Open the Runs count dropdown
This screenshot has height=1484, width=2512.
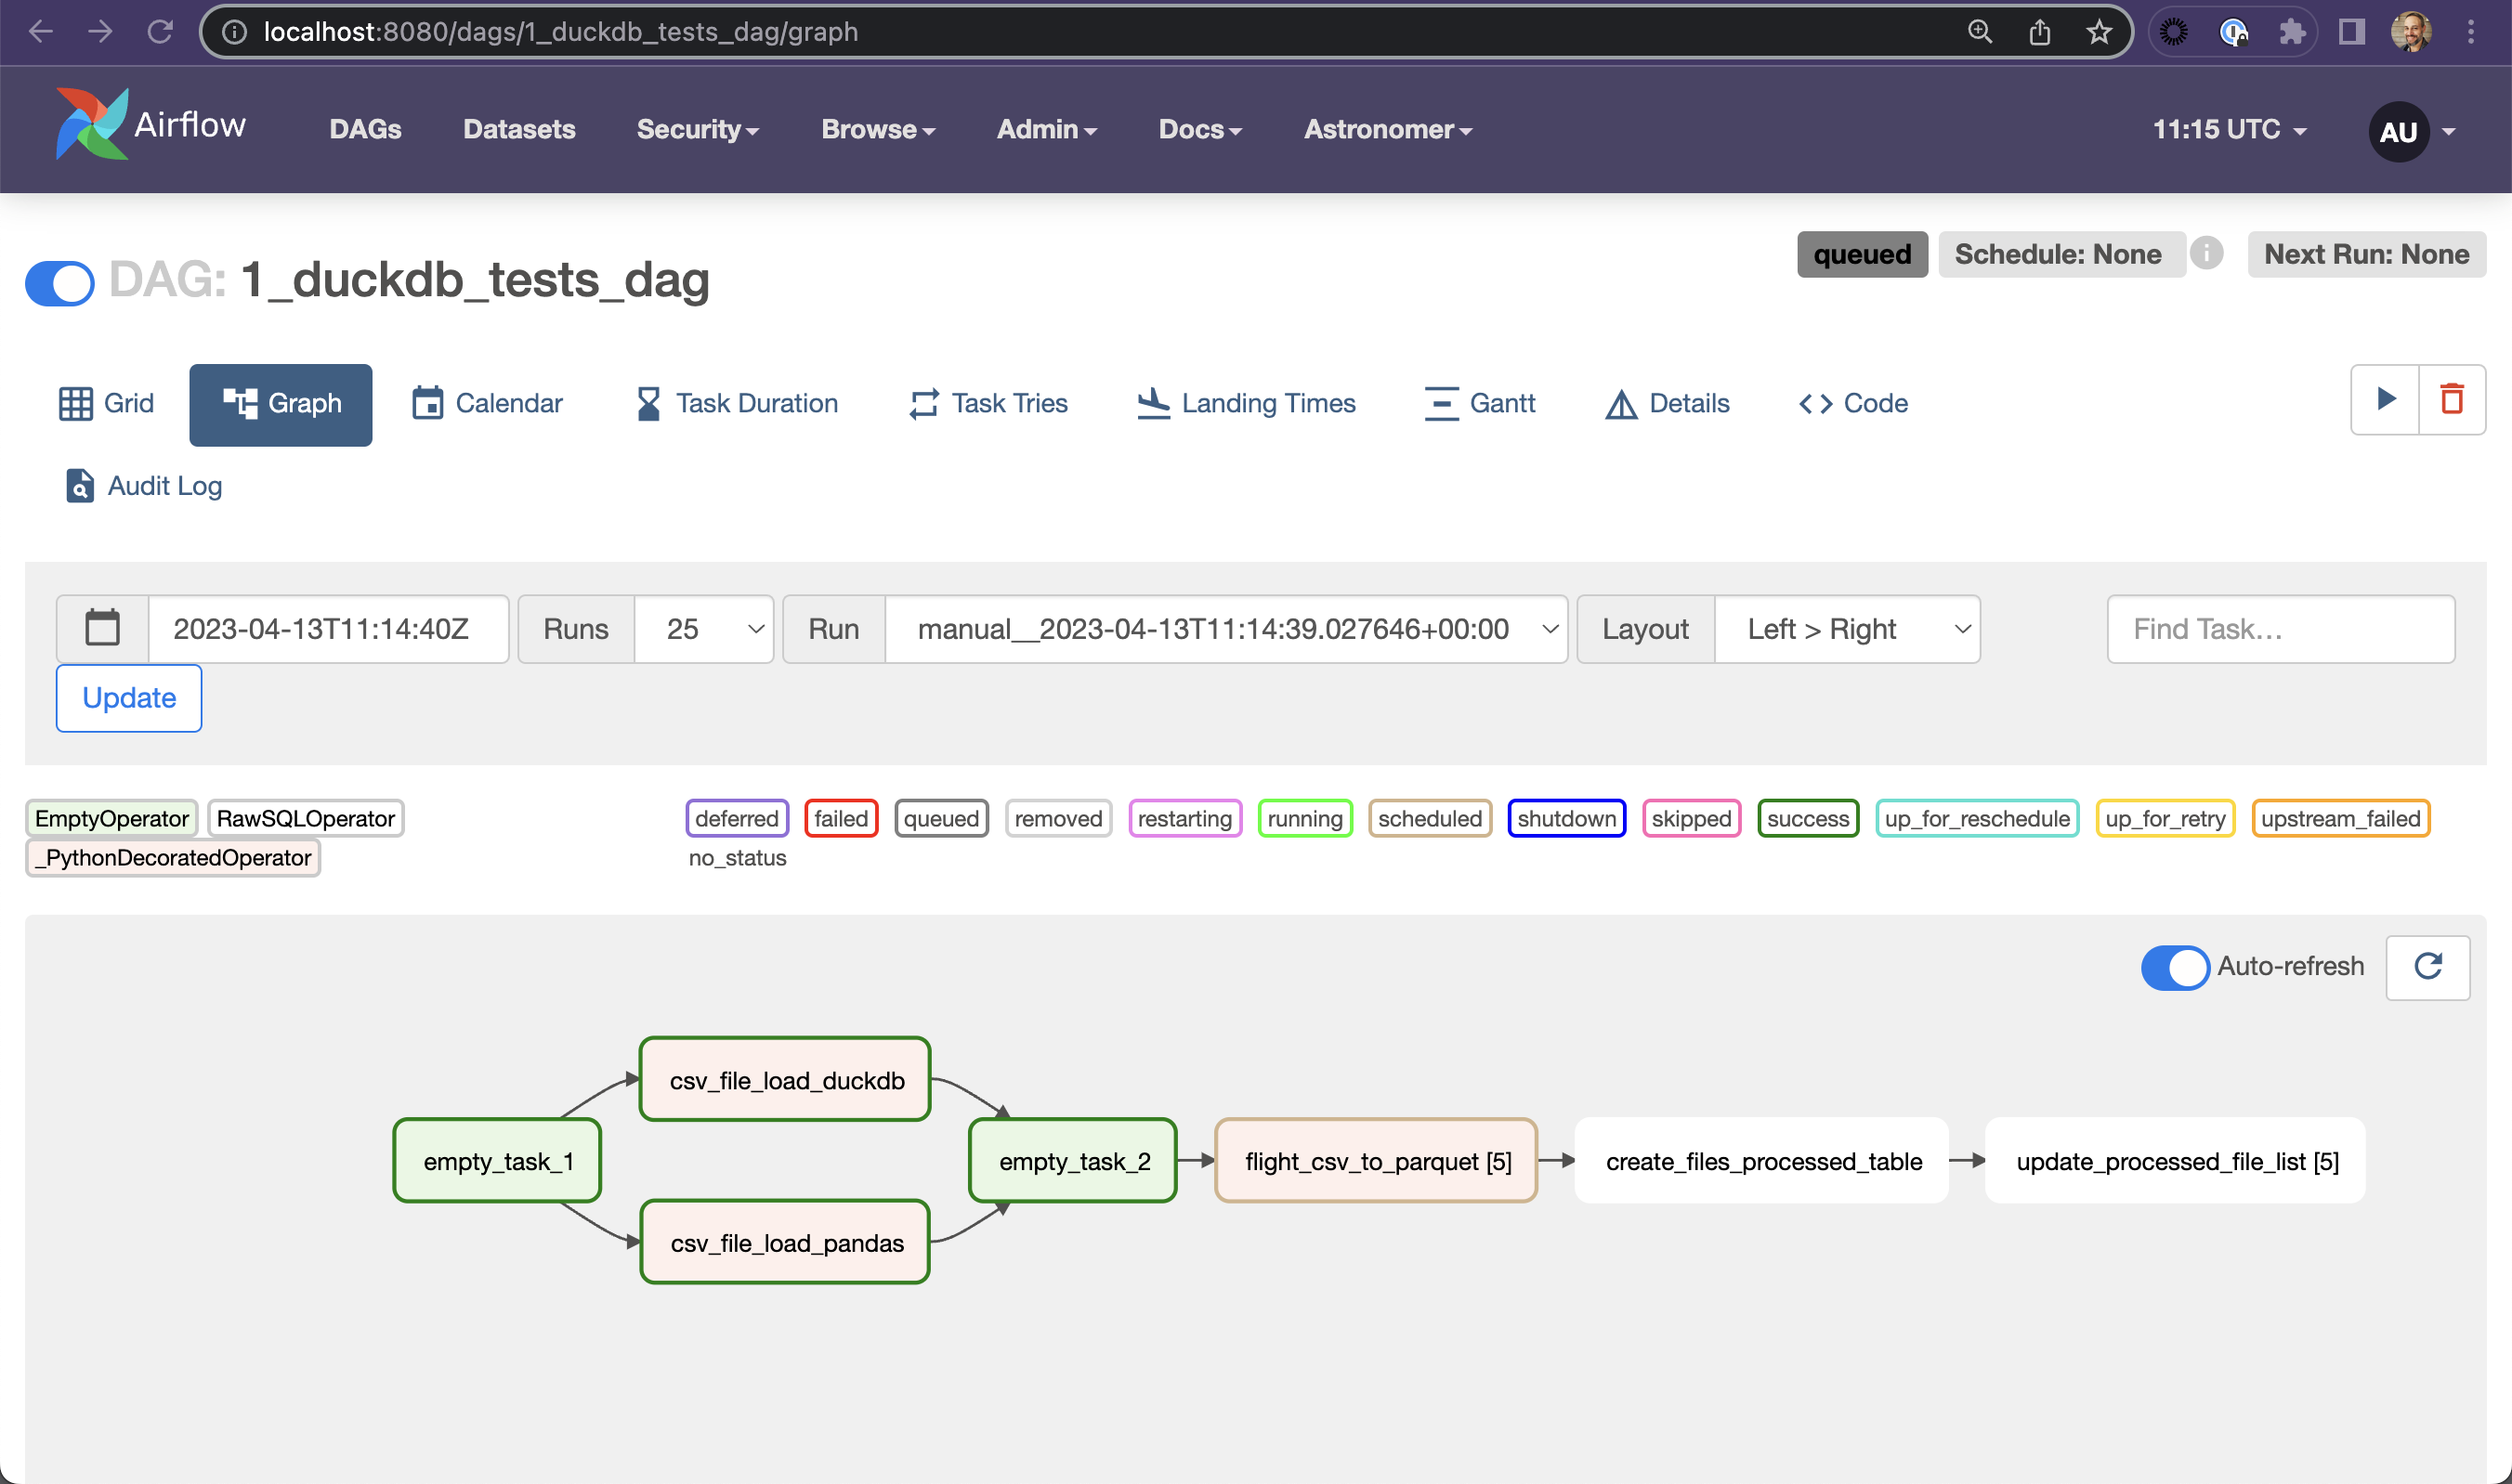[703, 629]
